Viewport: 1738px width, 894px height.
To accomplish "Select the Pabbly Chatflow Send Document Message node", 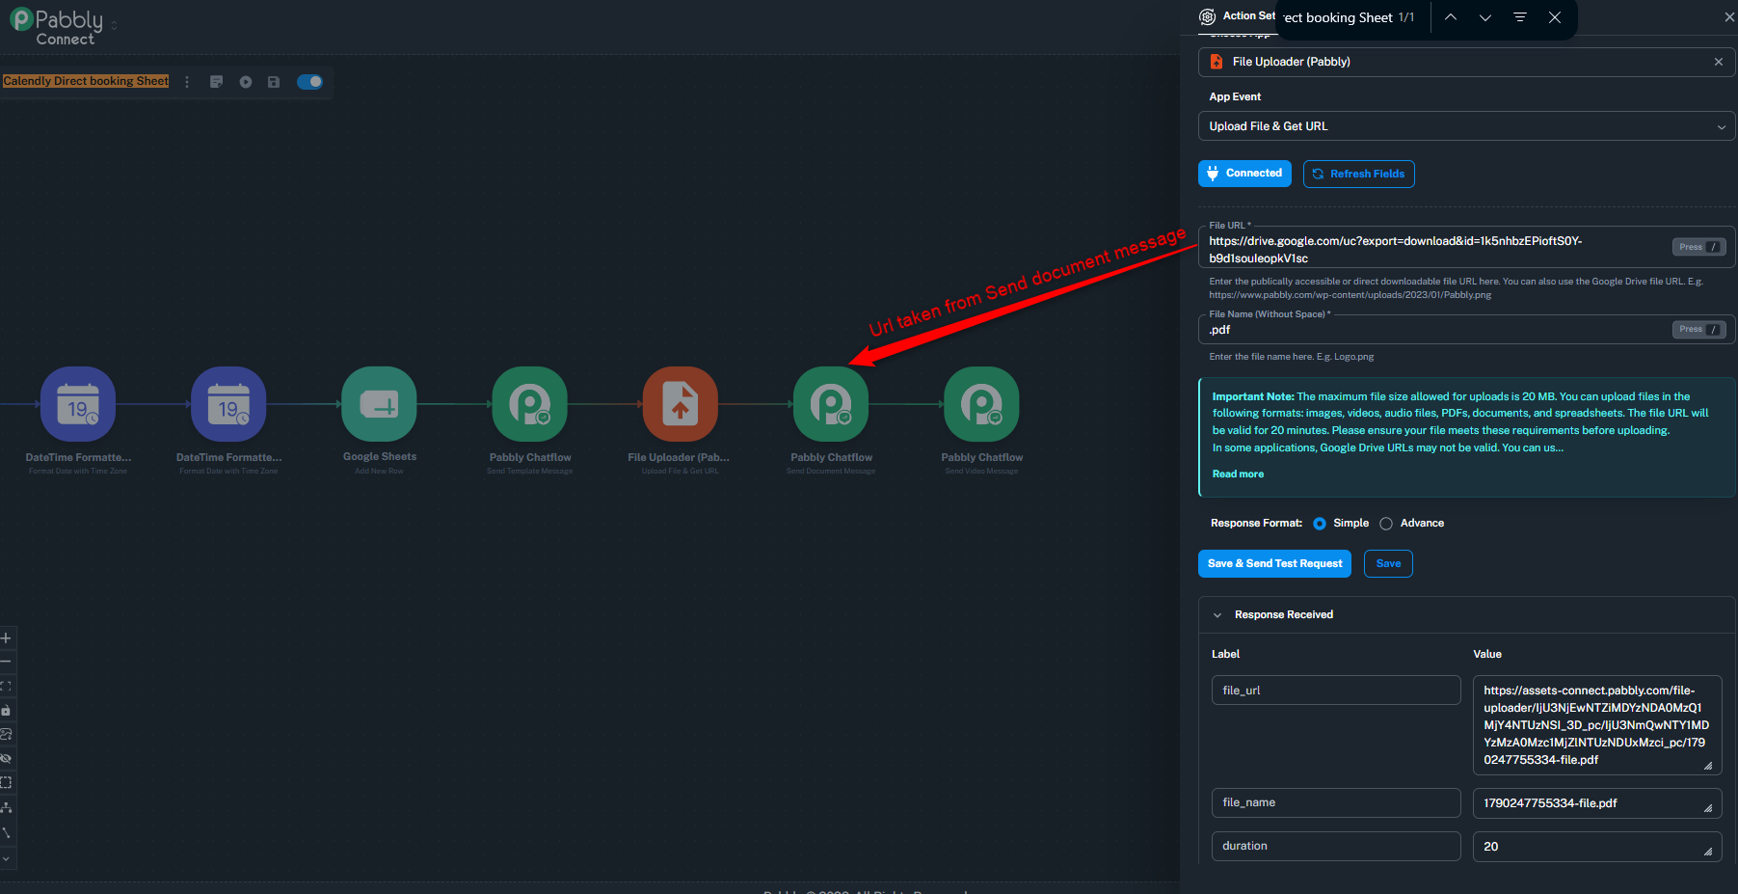I will pyautogui.click(x=831, y=404).
